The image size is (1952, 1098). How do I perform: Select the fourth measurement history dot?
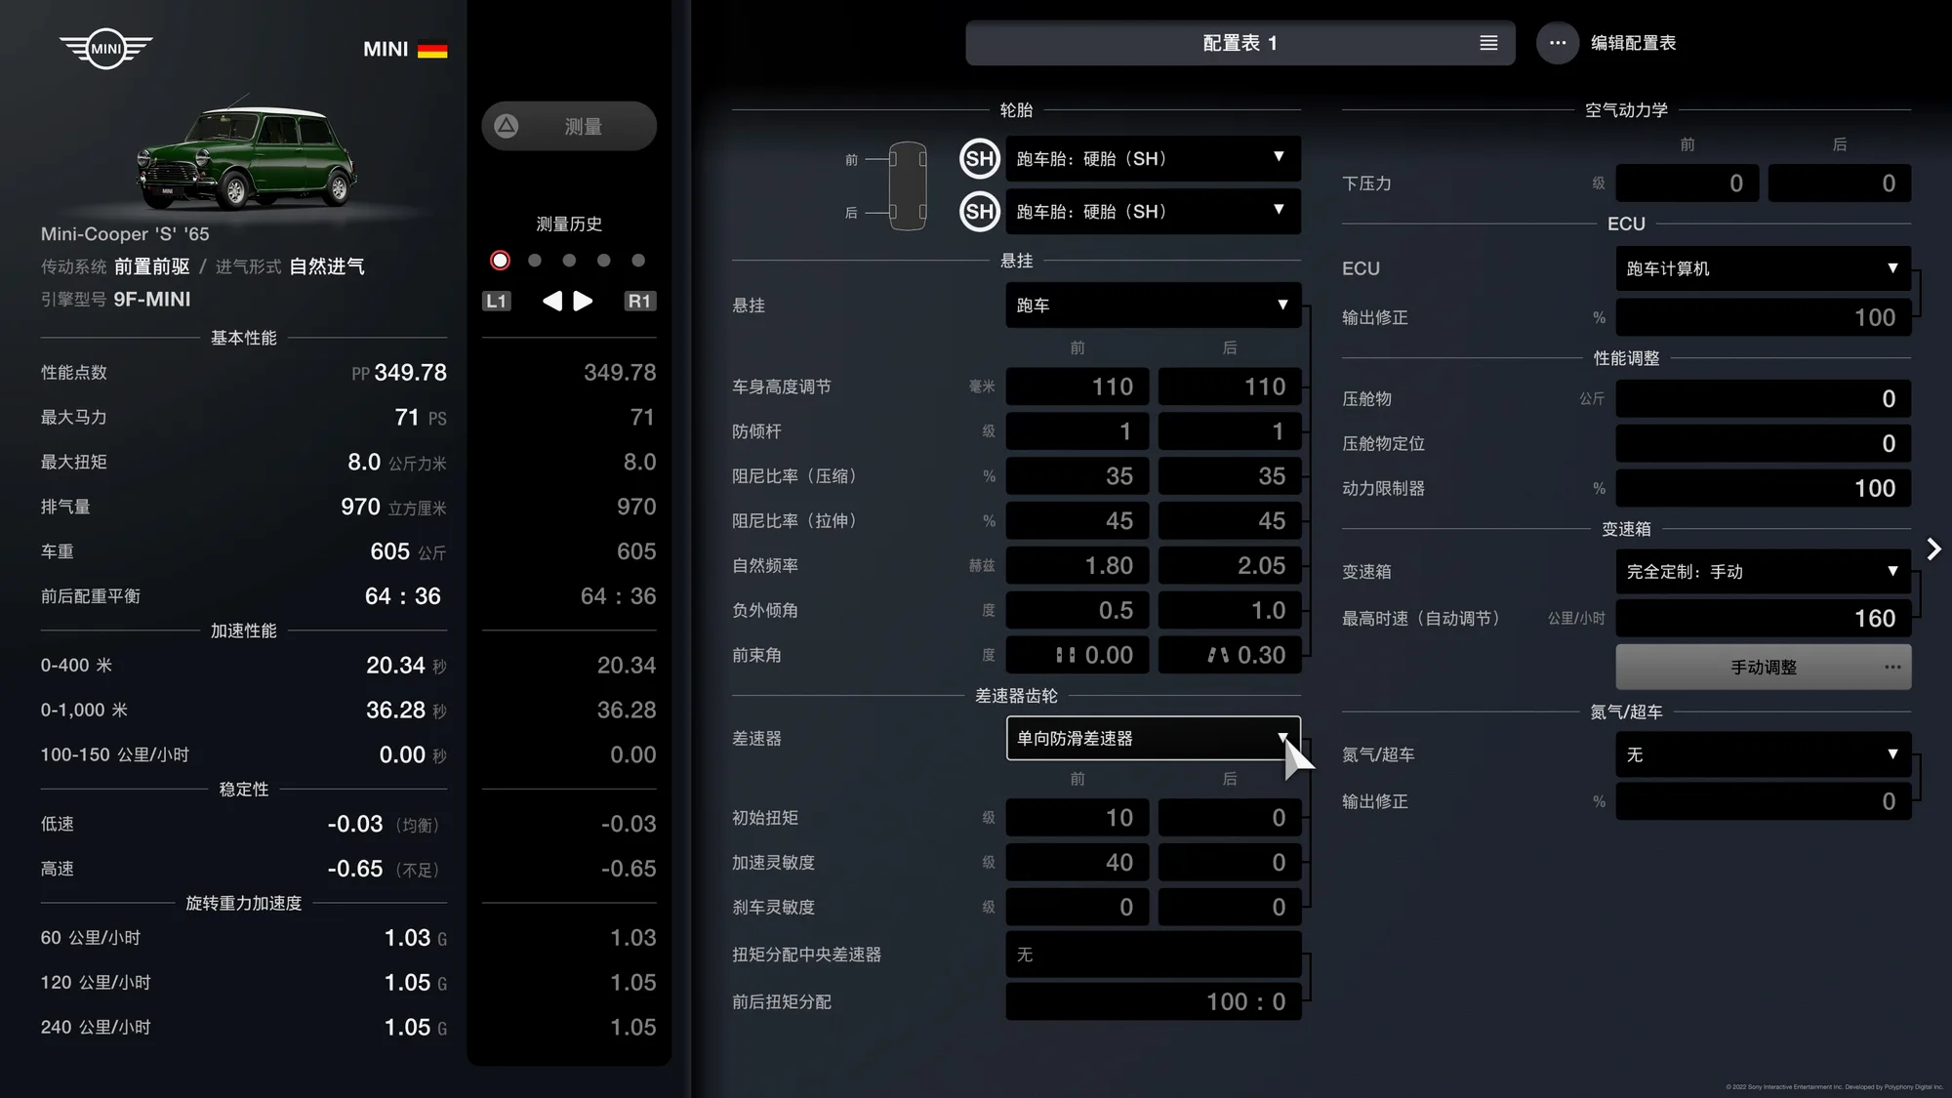(604, 261)
